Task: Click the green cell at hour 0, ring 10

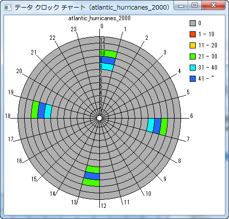Action: [x=108, y=54]
